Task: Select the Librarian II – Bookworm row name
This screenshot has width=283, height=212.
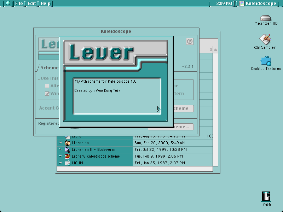Action: click(x=93, y=149)
